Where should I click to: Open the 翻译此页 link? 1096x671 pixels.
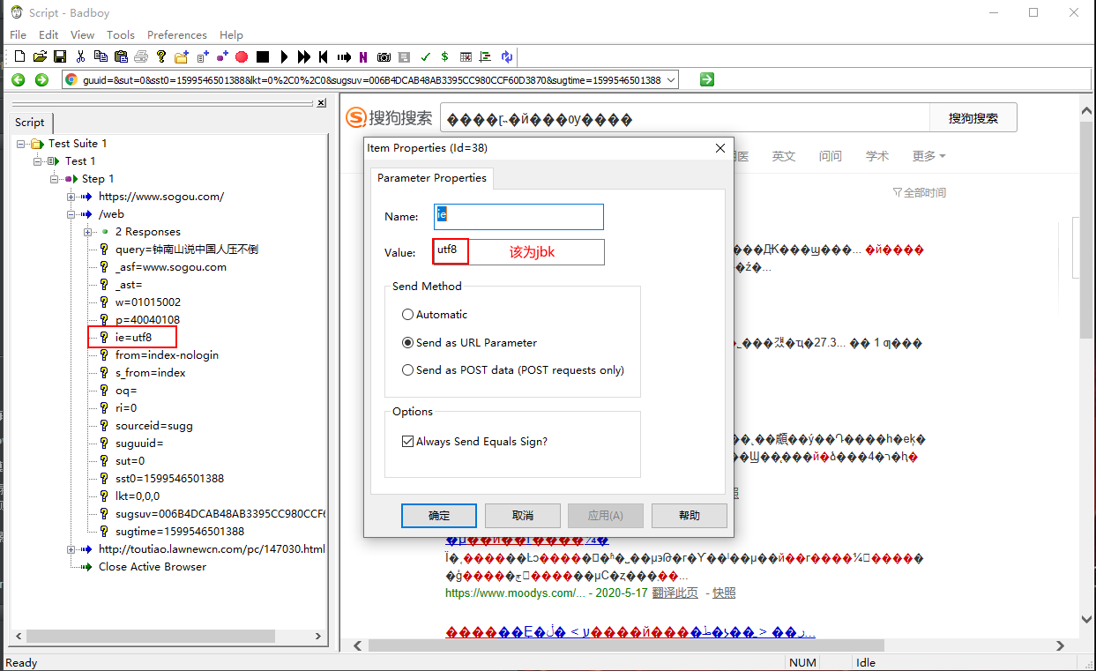[x=677, y=593]
